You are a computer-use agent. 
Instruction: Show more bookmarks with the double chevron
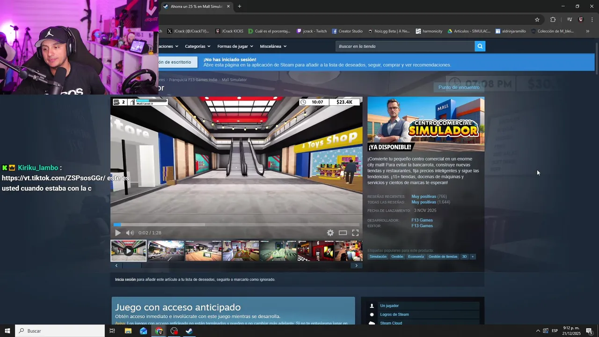pyautogui.click(x=588, y=31)
